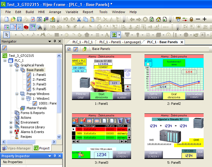The image size is (212, 167).
Task: Switch to the Vijeo-Manager tab
Action: coord(17,148)
